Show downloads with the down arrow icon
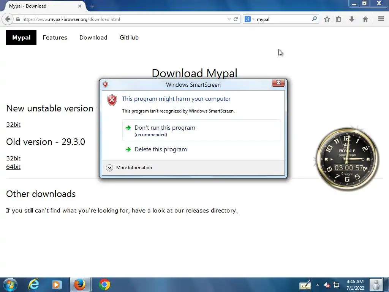389x292 pixels. pyautogui.click(x=352, y=19)
